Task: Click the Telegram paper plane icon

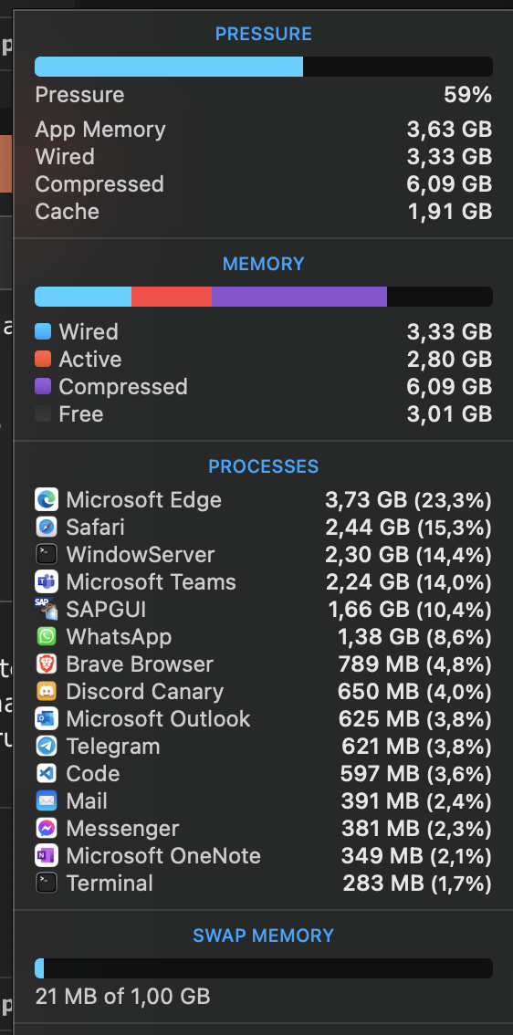Action: click(x=47, y=746)
